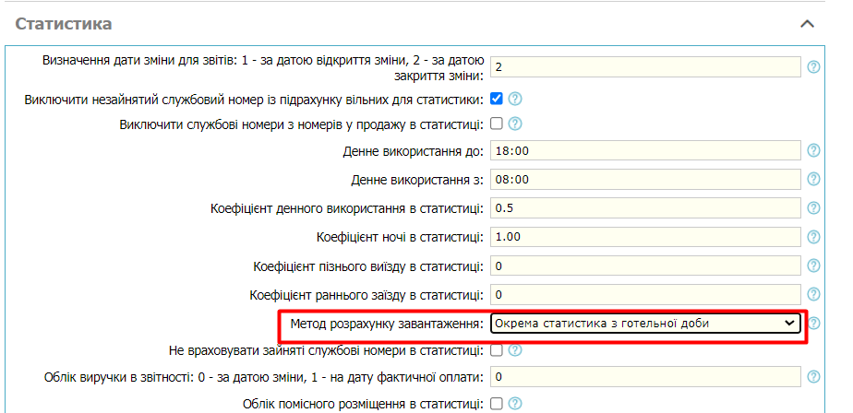The width and height of the screenshot is (853, 413).
Task: Open 'Метод розрахунку завантаження' dropdown
Action: pos(644,323)
